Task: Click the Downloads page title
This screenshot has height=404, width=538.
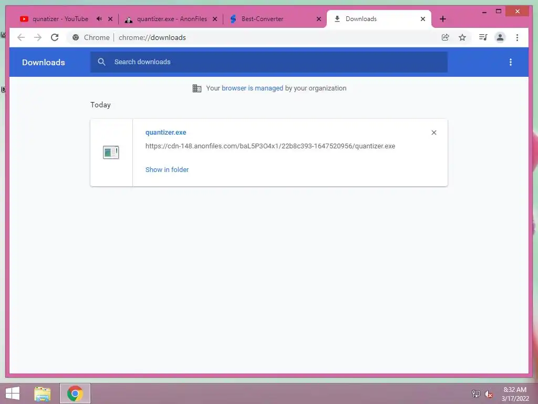Action: tap(43, 63)
